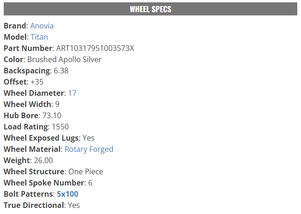Click the Wheel Structure One Piece value
The width and height of the screenshot is (301, 214).
point(86,171)
